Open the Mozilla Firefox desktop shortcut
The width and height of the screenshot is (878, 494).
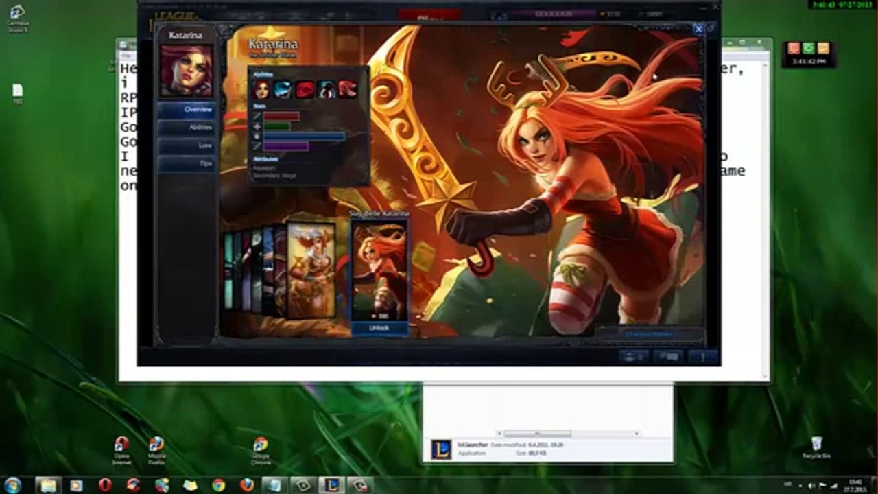[x=156, y=449]
